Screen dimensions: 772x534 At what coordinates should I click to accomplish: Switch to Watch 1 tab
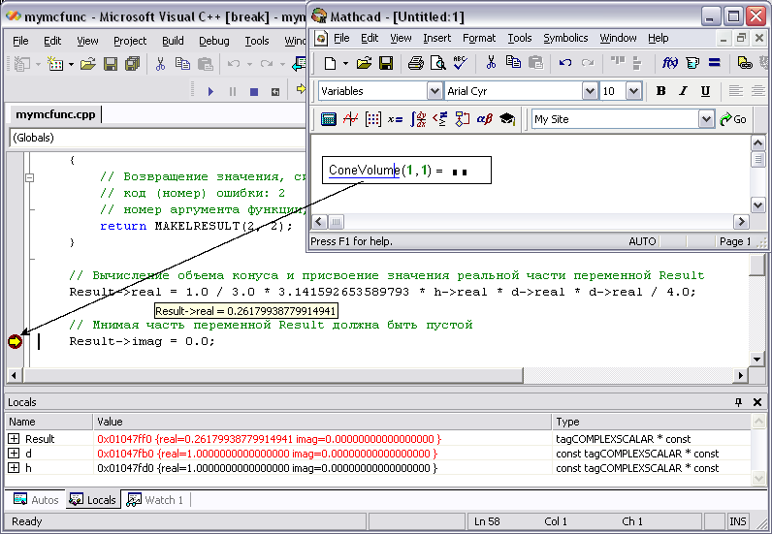pyautogui.click(x=155, y=500)
